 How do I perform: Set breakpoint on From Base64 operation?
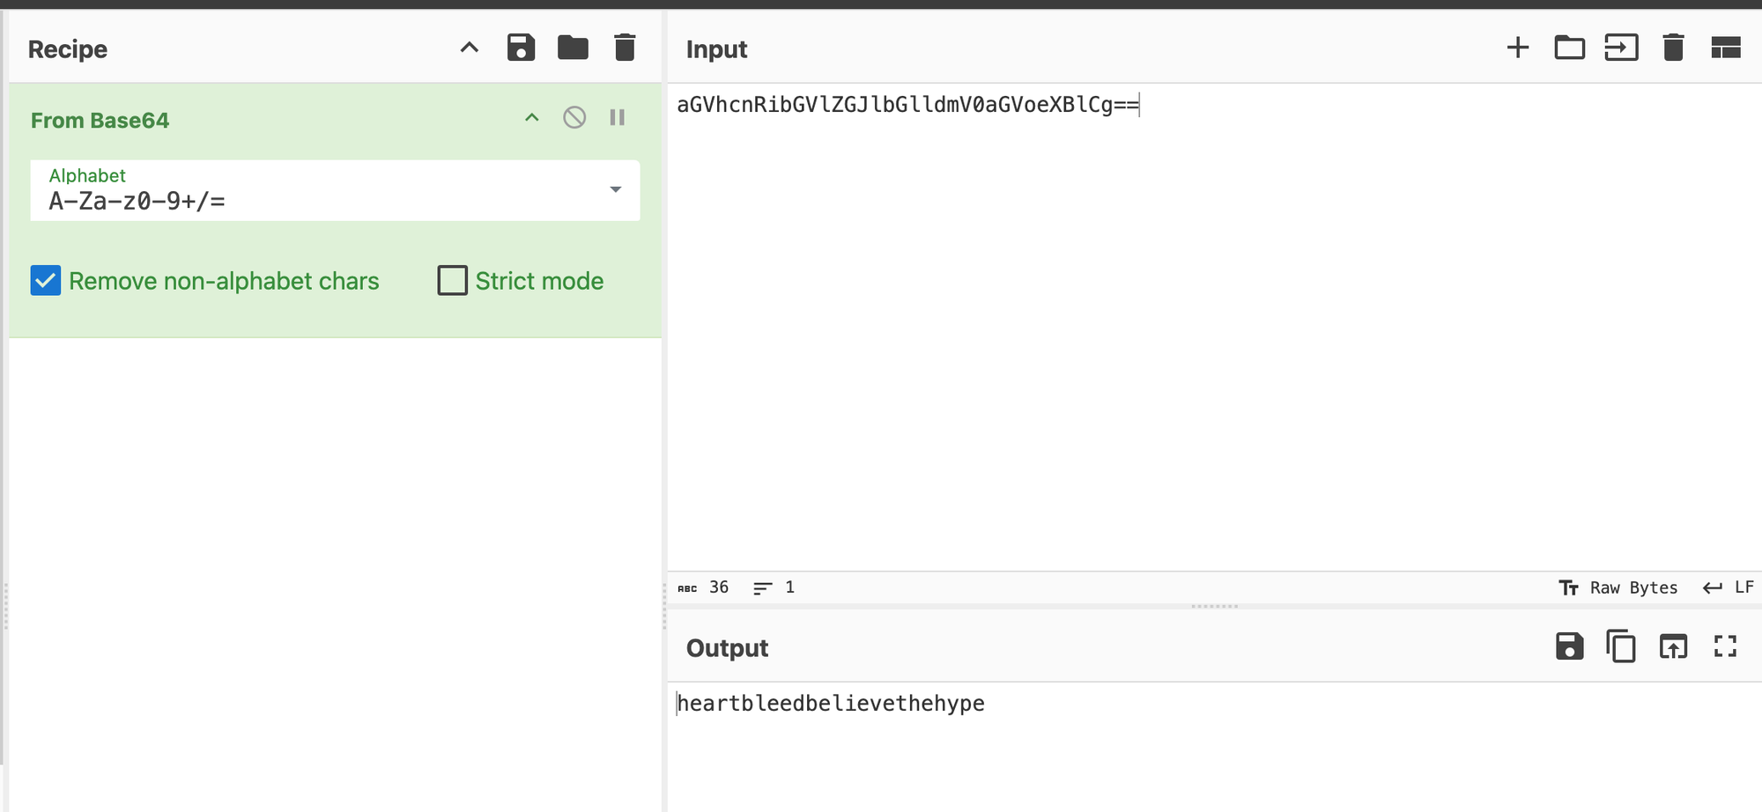[x=618, y=118]
